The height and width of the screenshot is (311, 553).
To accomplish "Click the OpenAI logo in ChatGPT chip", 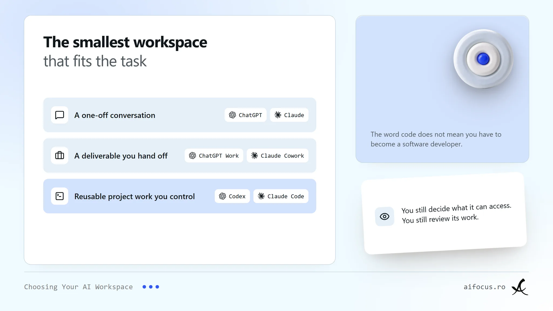I will [x=232, y=115].
